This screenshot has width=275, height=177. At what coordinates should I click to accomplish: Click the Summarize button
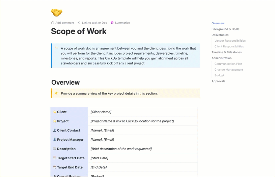click(122, 23)
